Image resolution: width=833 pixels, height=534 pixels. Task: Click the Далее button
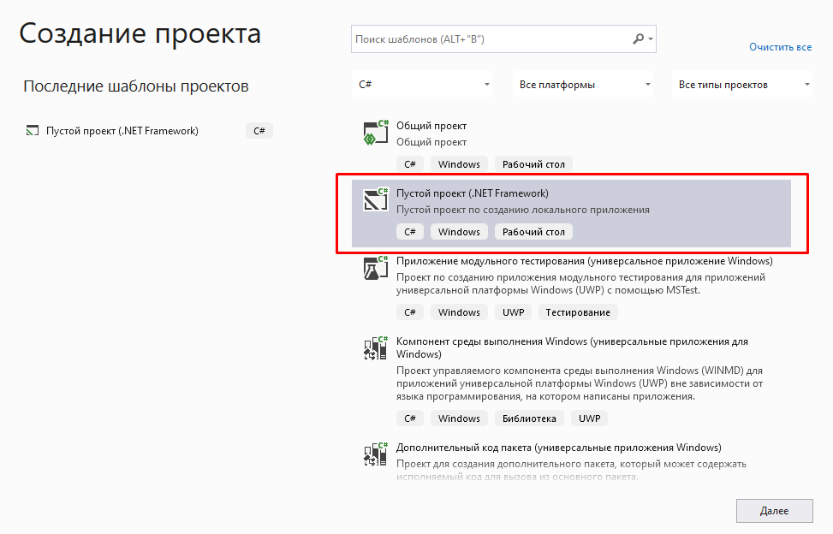[x=774, y=511]
